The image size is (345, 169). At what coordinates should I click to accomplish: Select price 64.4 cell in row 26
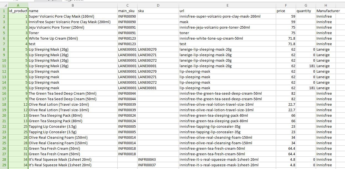click(286, 148)
